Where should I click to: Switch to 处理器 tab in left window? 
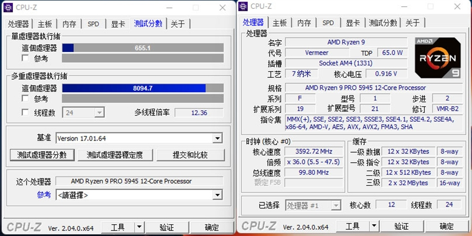(x=19, y=24)
